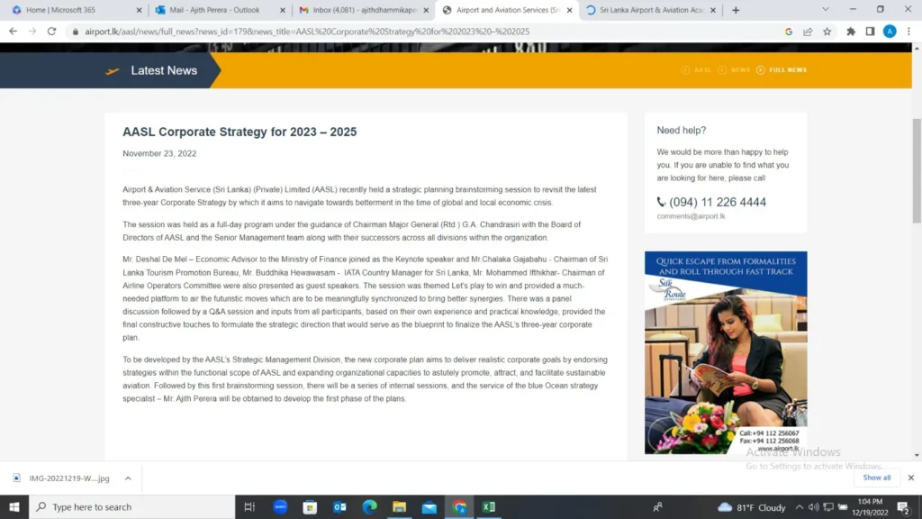922x519 pixels.
Task: Reload the page with the refresh icon
Action: (51, 31)
